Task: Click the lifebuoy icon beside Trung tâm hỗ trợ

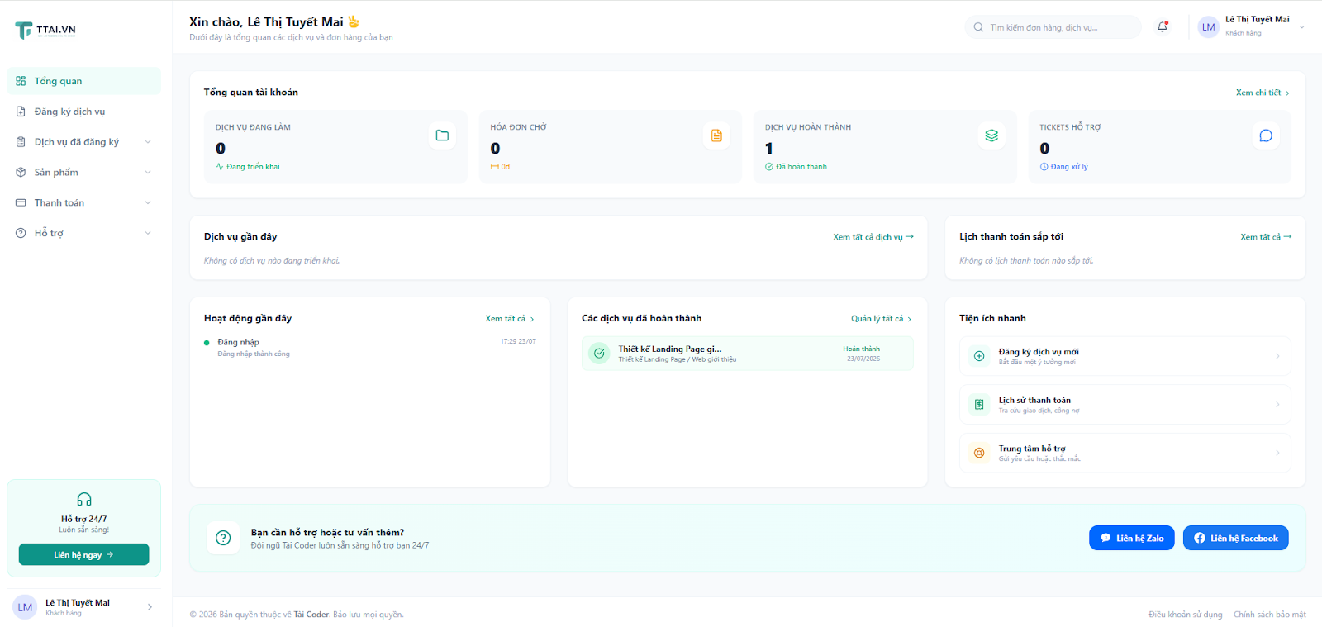Action: pos(979,453)
